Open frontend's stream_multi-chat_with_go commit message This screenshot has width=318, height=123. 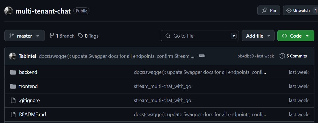tap(162, 86)
